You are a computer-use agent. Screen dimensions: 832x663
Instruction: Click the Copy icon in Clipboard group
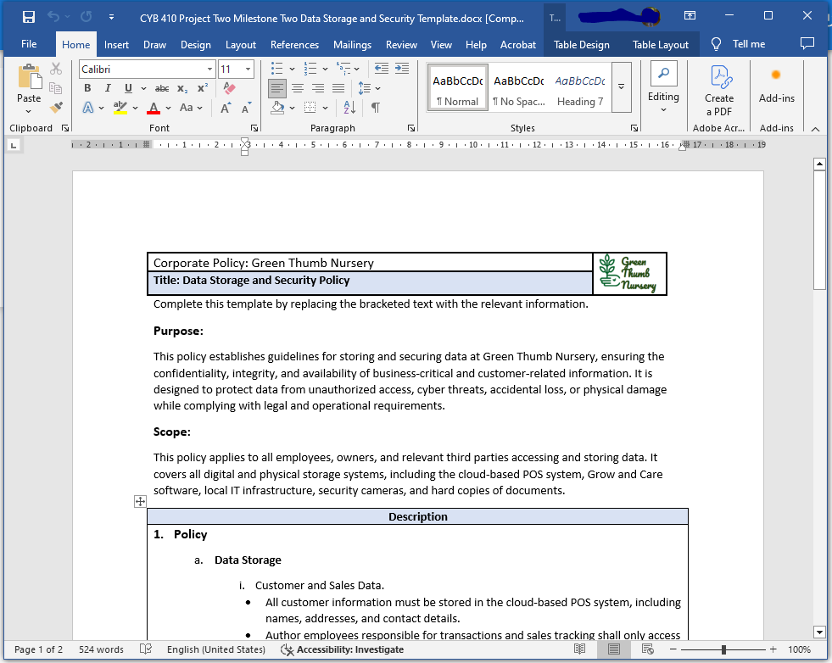56,88
